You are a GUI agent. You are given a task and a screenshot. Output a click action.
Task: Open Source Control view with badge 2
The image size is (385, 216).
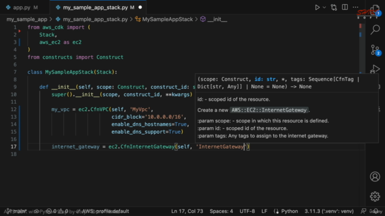(375, 50)
